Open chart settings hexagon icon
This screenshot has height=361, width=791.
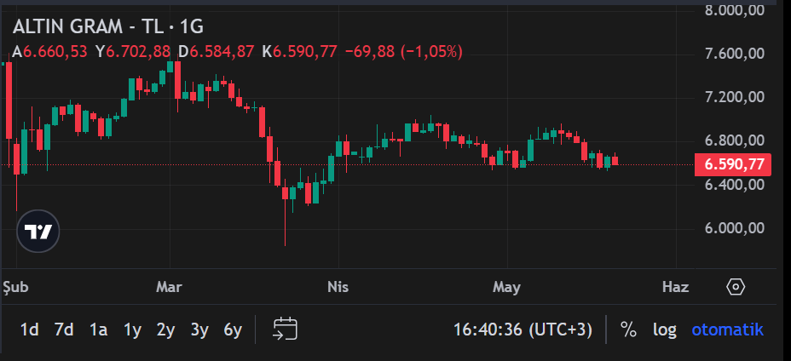click(736, 287)
